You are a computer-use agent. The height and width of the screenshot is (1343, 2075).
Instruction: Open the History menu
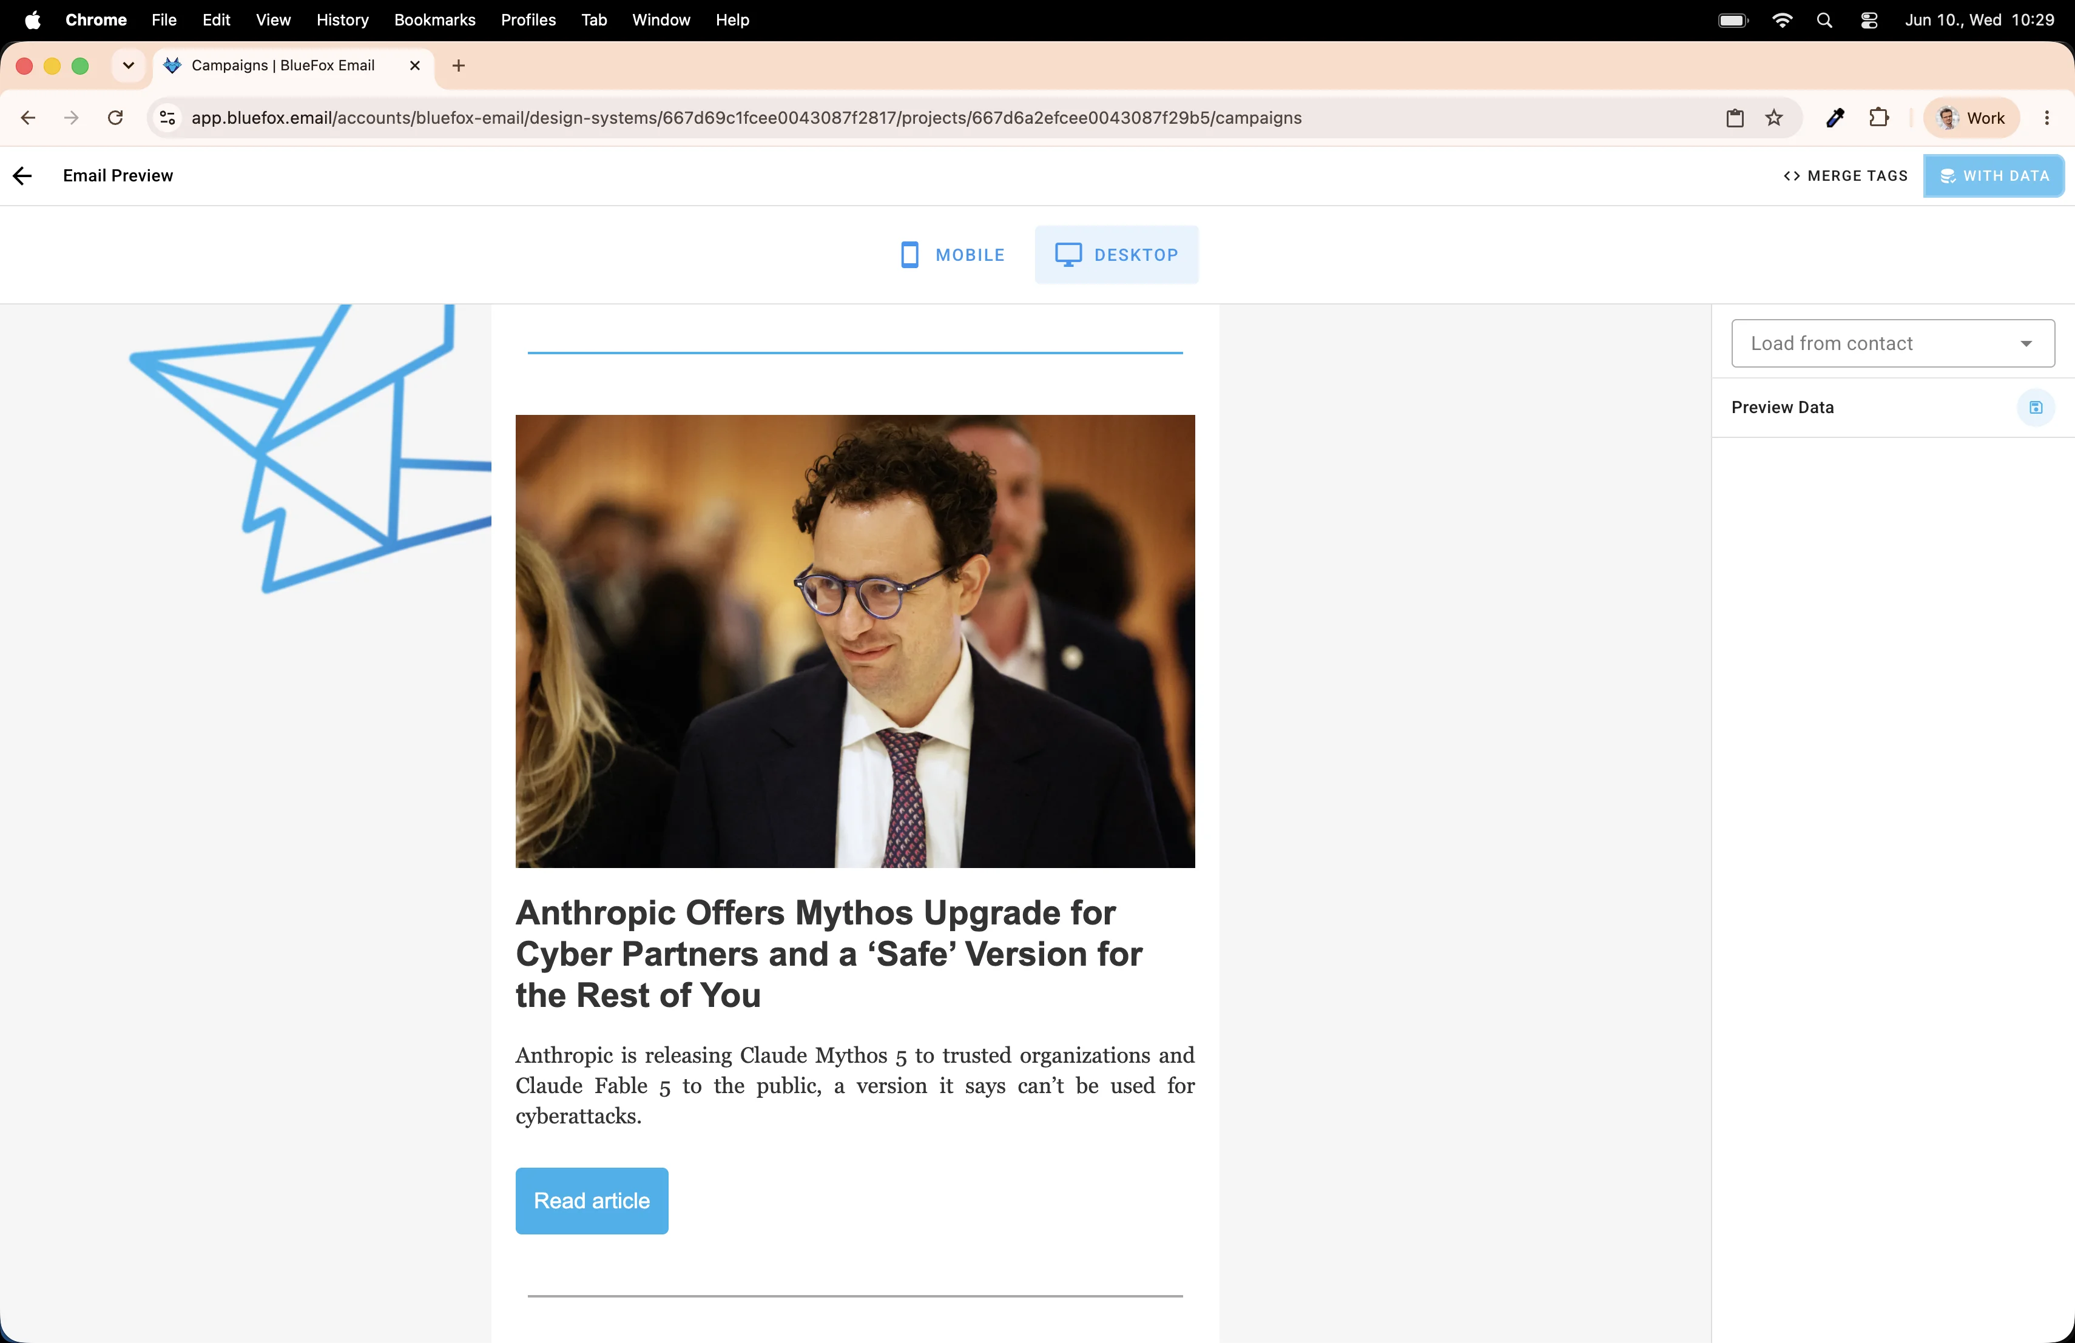343,20
